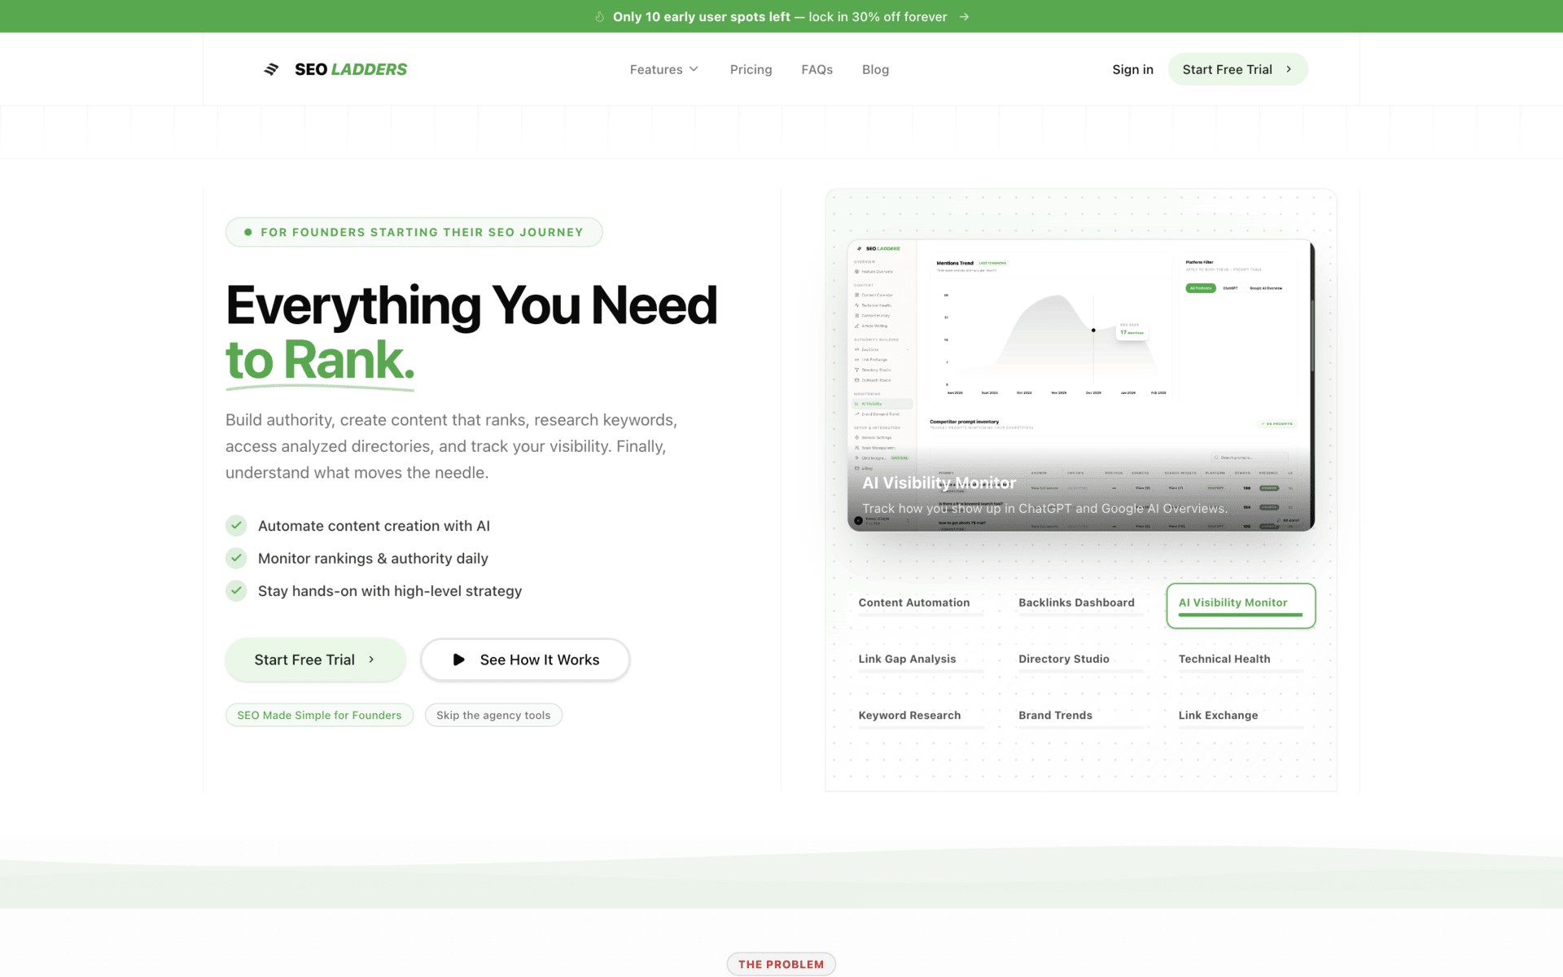Screen dimensions: 1563x977
Task: Click the hand icon in the green banner
Action: (600, 17)
